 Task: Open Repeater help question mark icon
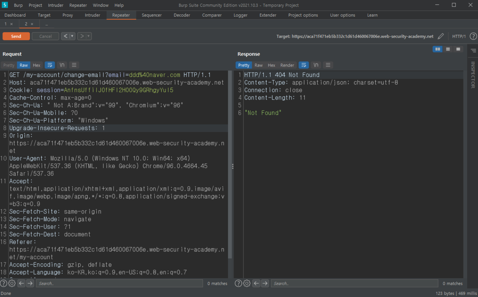point(473,36)
